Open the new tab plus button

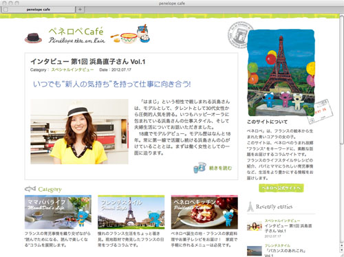coord(80,10)
